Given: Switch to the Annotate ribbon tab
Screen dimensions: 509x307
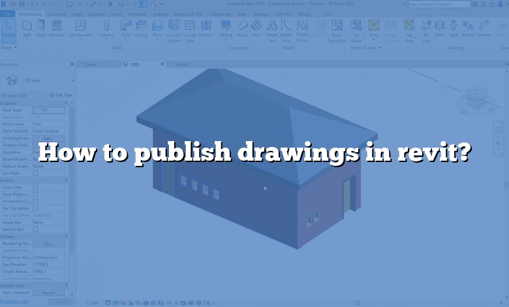Looking at the screenshot, I should [137, 14].
